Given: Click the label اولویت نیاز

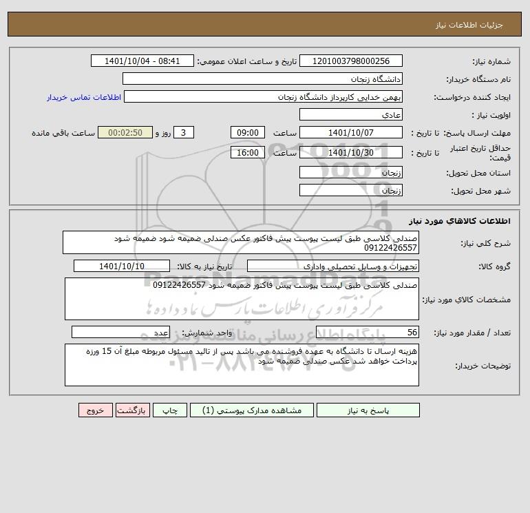Looking at the screenshot, I should 491,115.
